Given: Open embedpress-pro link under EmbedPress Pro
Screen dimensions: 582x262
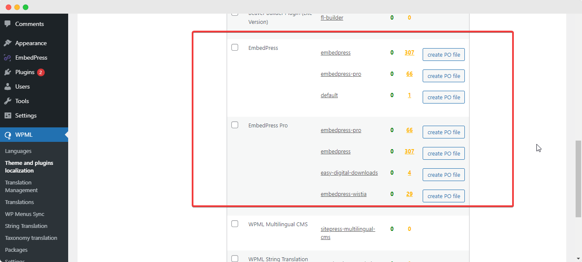Looking at the screenshot, I should (x=341, y=130).
